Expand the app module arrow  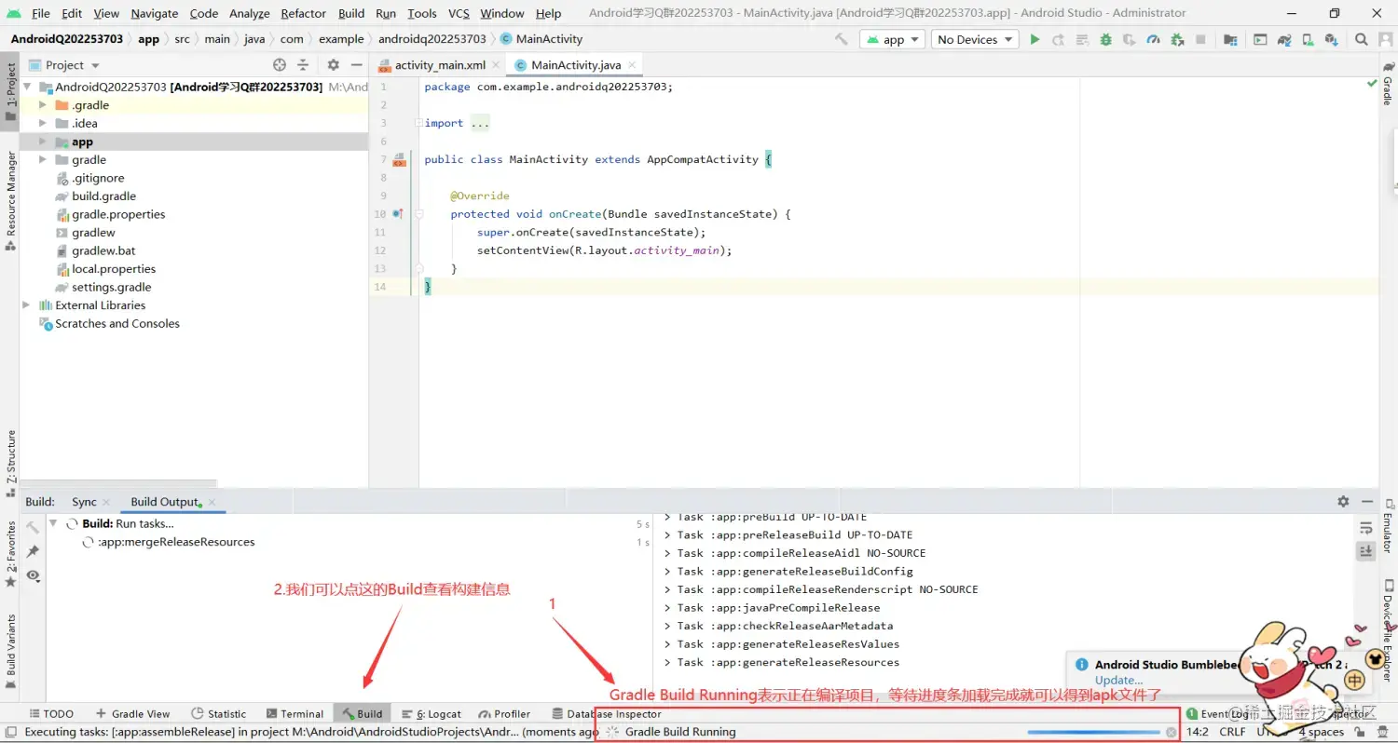43,142
